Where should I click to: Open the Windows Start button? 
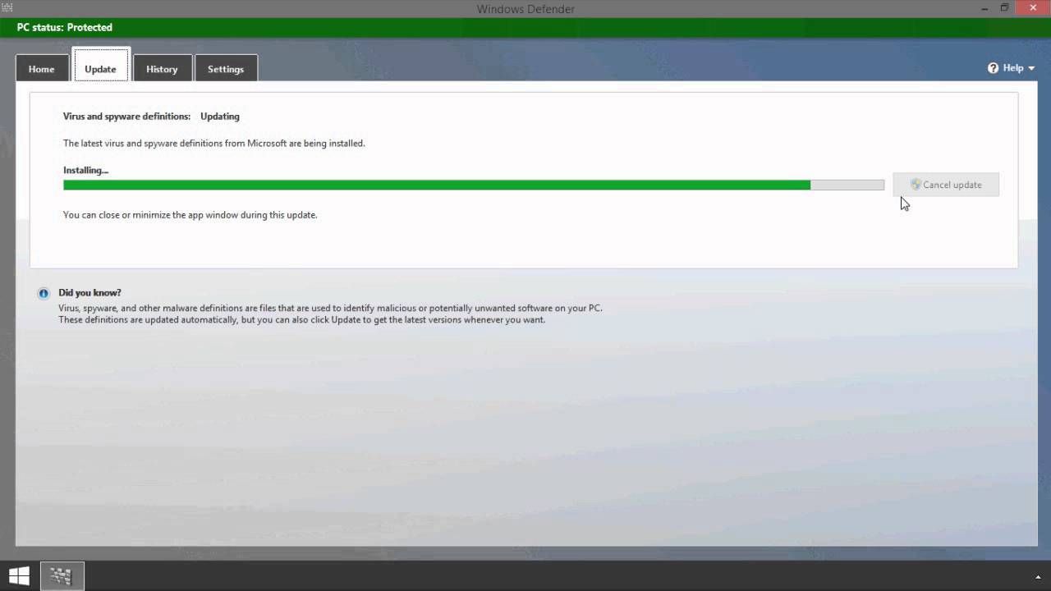[x=19, y=575]
